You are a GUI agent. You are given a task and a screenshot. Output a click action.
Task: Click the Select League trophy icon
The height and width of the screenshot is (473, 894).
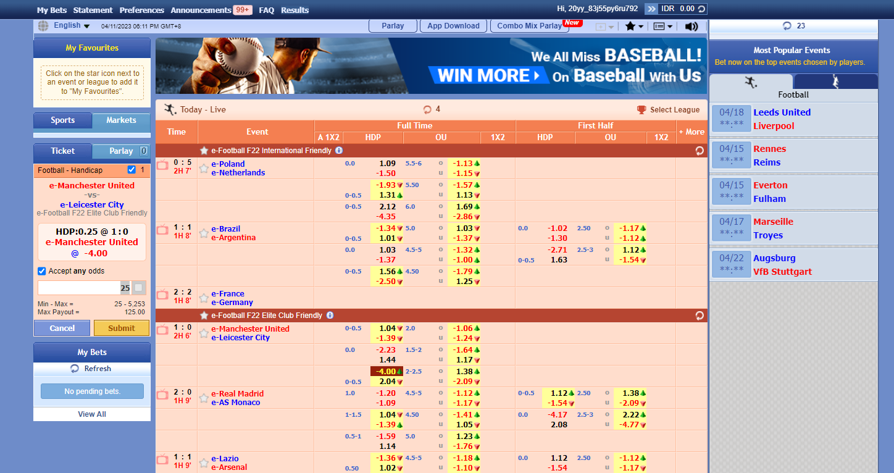pyautogui.click(x=642, y=110)
